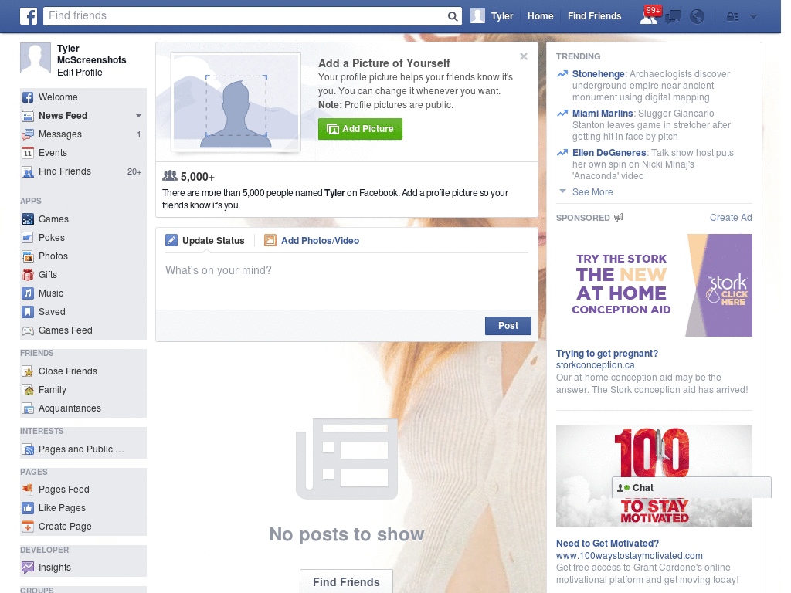Click the Find Friends sidebar icon
This screenshot has width=791, height=593.
pos(28,171)
